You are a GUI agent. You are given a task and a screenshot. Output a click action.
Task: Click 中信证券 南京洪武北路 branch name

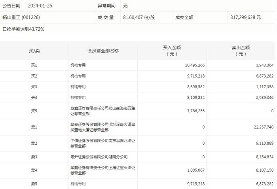pyautogui.click(x=103, y=143)
